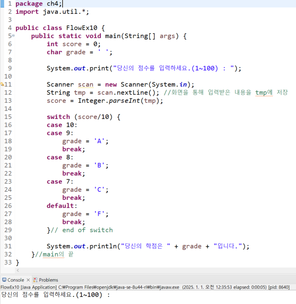Click the 'case 8:' label
296x304 pixels.
tap(60, 157)
